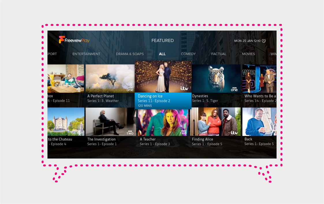Open The Investigation thumbnail image

[111, 122]
